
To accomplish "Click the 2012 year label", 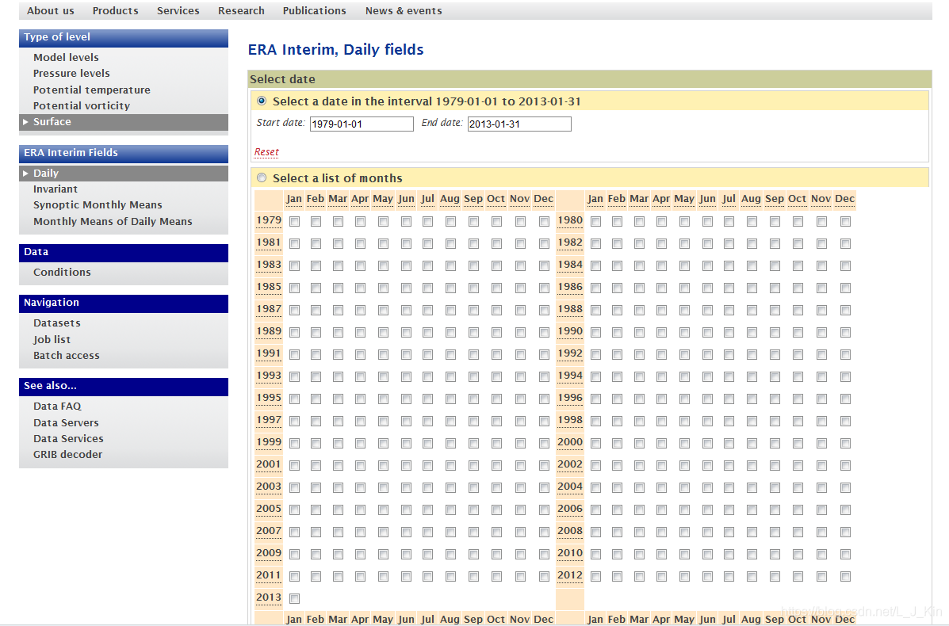I will pyautogui.click(x=570, y=575).
